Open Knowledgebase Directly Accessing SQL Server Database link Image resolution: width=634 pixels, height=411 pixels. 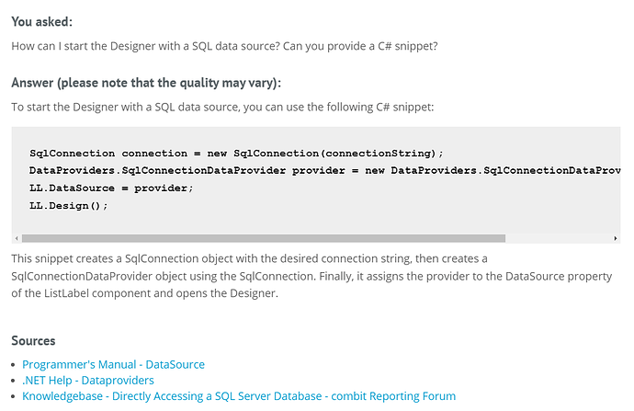coord(239,395)
